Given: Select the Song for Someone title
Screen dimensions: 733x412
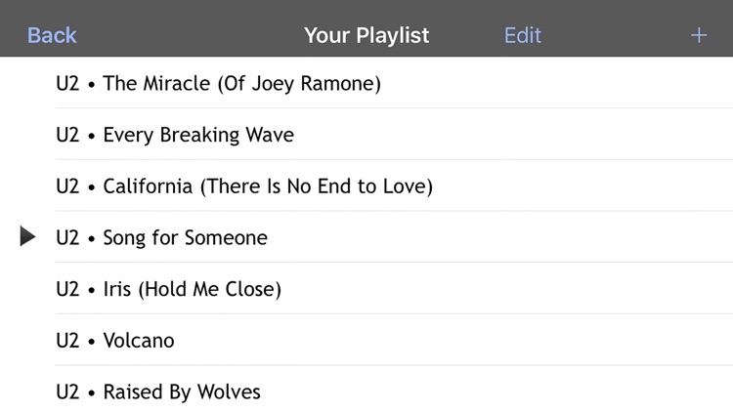Looking at the screenshot, I should click(185, 238).
